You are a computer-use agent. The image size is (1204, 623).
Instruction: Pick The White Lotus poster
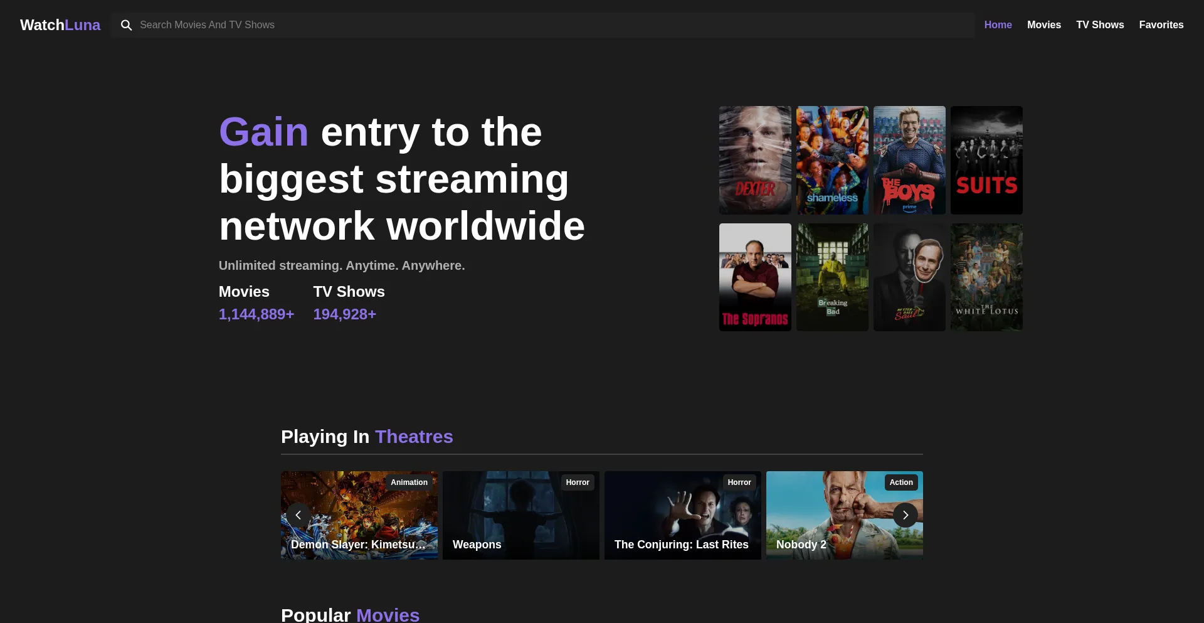pyautogui.click(x=986, y=277)
